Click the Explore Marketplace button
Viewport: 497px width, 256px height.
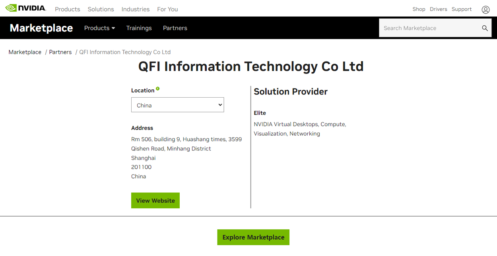click(253, 237)
